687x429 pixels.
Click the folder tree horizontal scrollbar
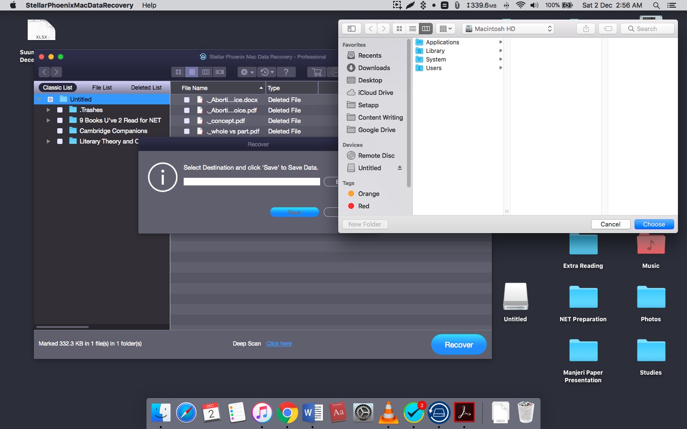click(x=62, y=327)
